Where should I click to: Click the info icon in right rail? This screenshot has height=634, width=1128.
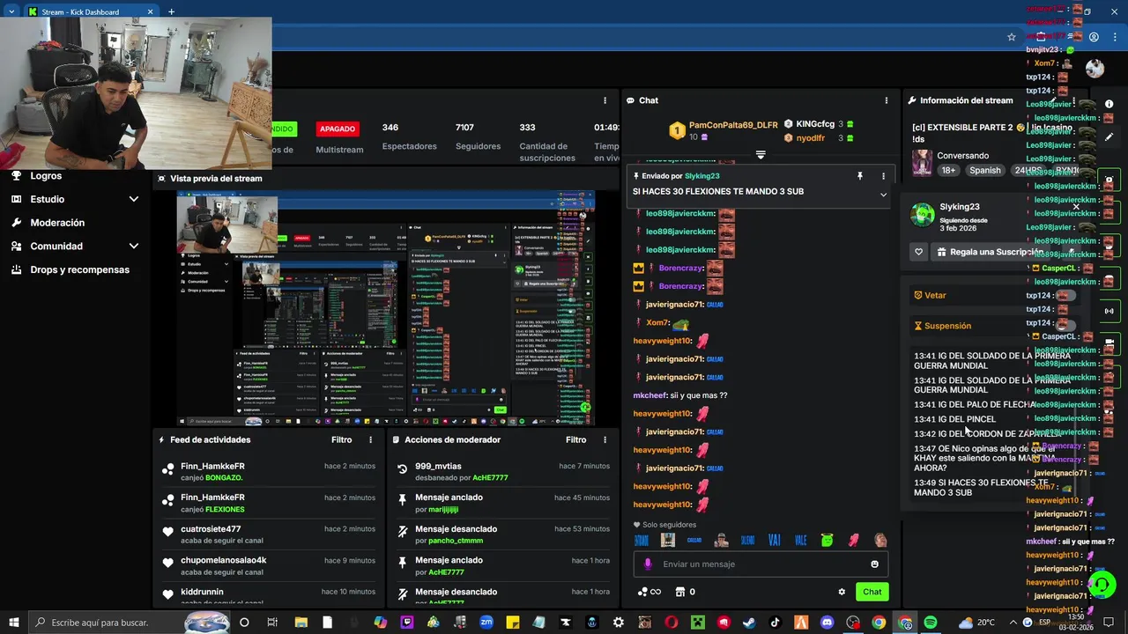pyautogui.click(x=1109, y=104)
